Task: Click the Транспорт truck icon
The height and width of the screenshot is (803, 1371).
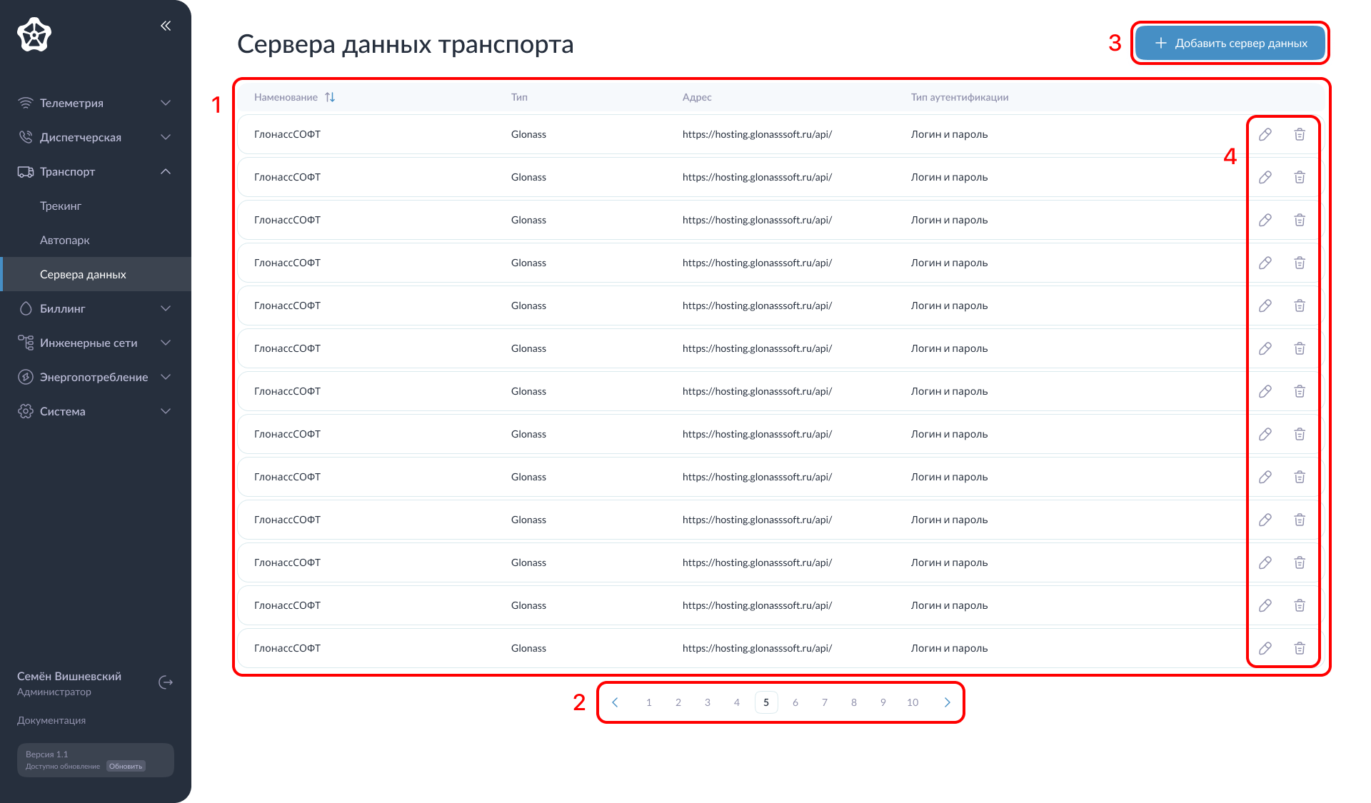Action: (26, 171)
